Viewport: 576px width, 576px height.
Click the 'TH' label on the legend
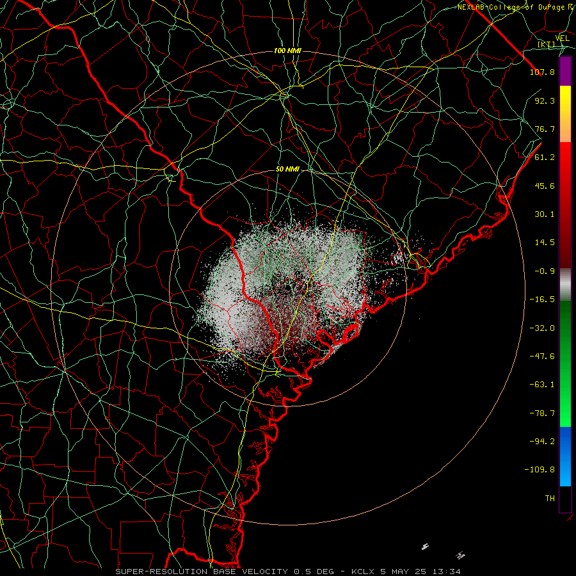click(550, 499)
